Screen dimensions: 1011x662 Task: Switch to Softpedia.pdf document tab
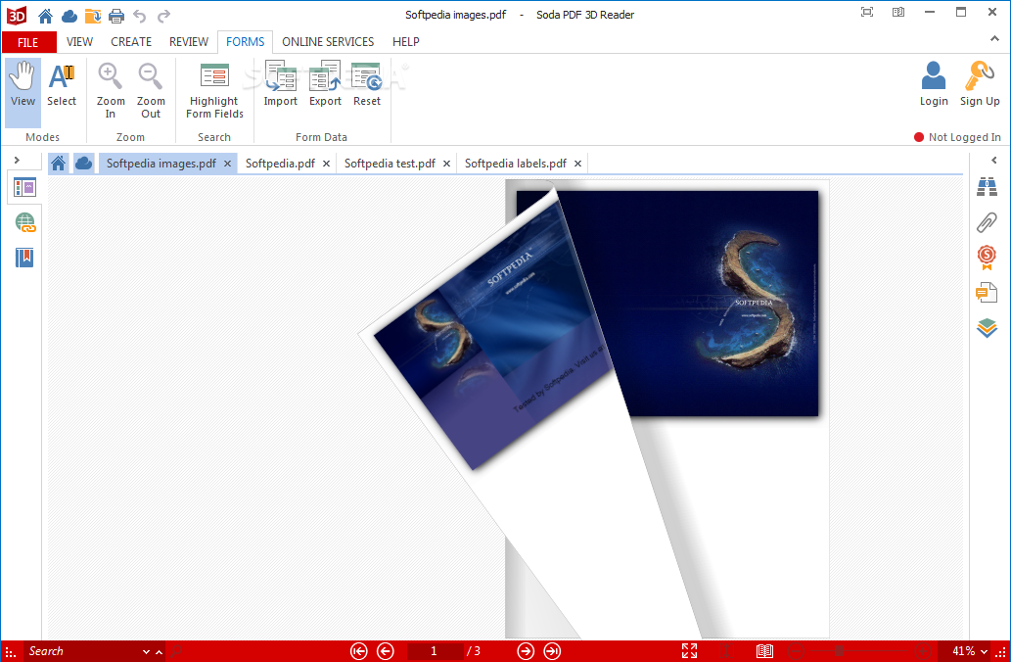pos(280,164)
